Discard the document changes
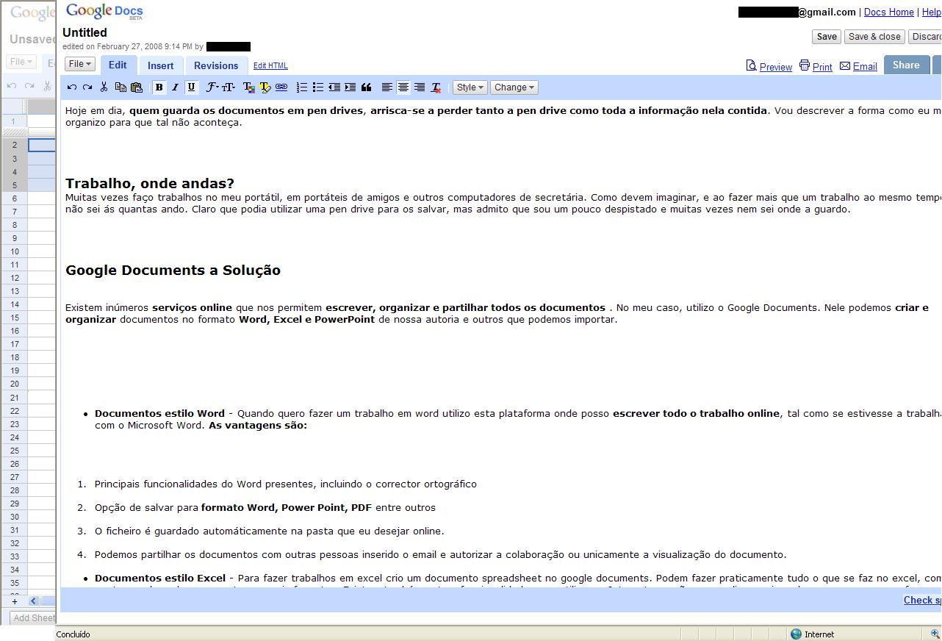 coord(925,37)
